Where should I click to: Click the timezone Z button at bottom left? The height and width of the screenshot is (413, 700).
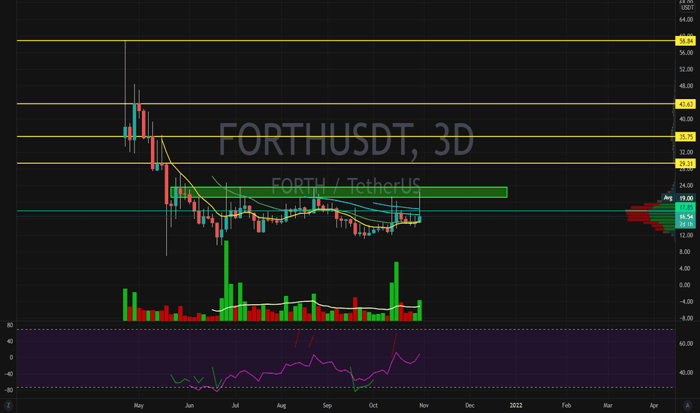coord(8,405)
